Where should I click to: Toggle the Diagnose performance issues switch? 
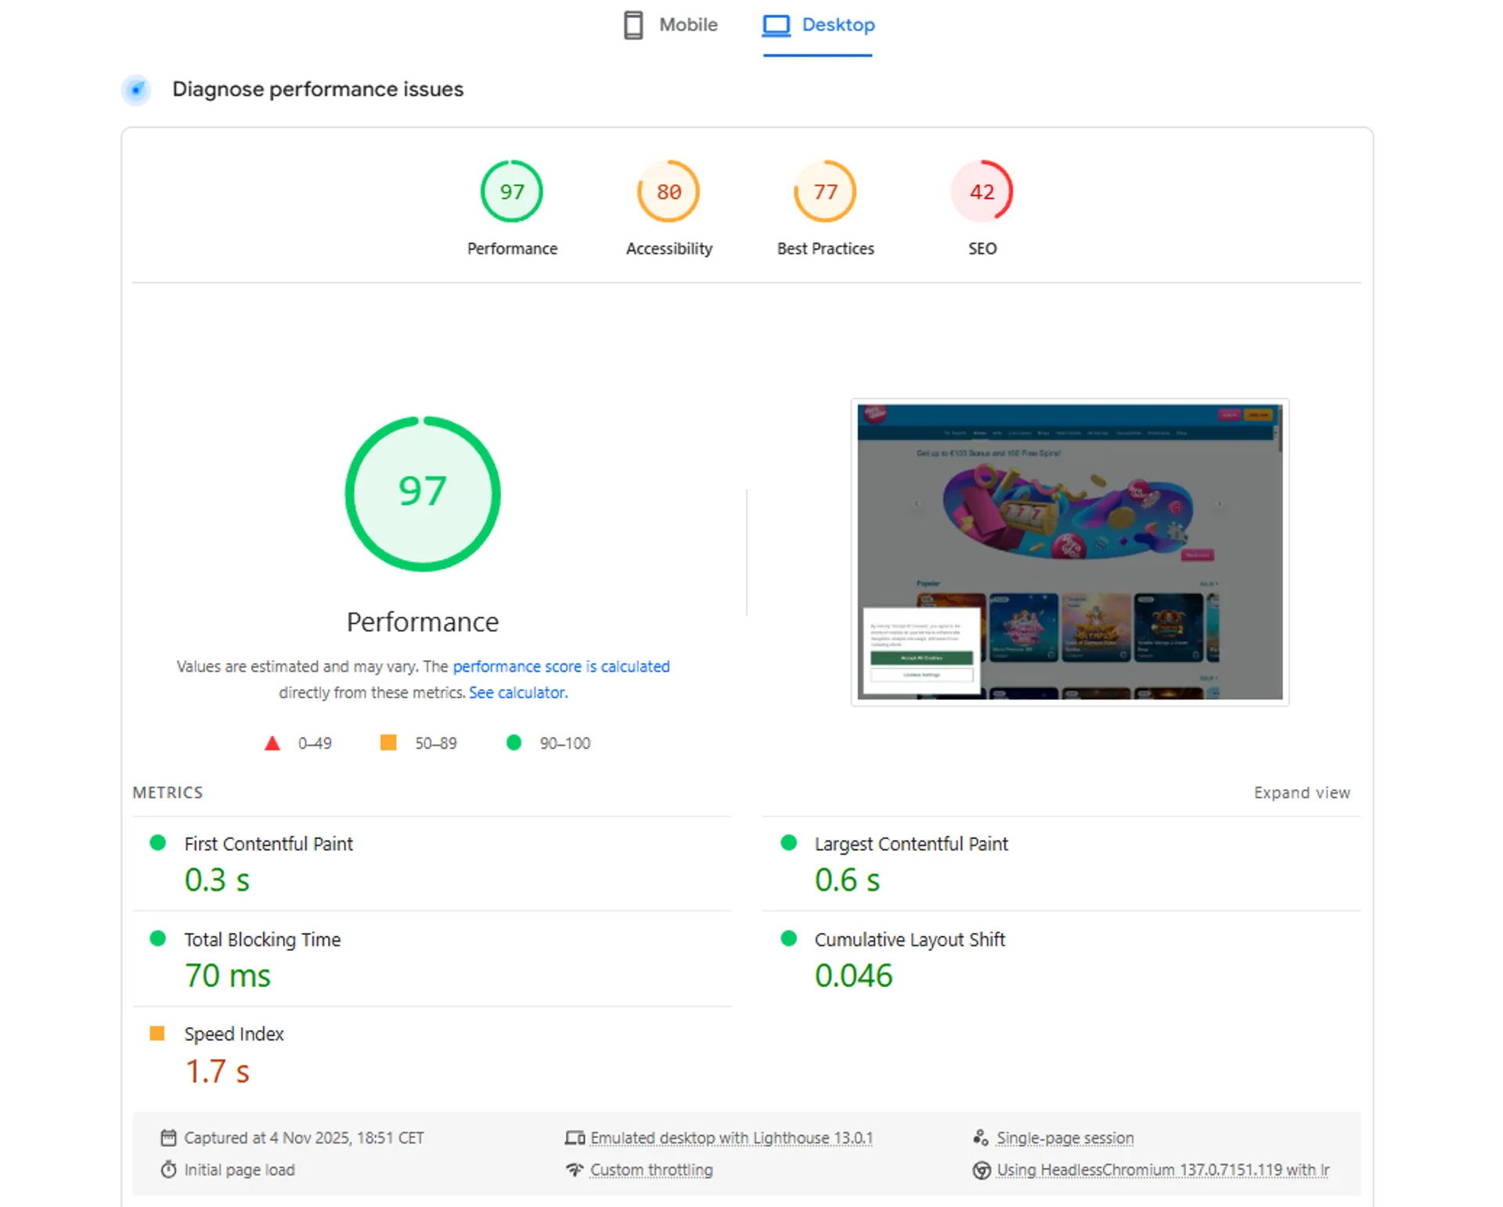[136, 89]
